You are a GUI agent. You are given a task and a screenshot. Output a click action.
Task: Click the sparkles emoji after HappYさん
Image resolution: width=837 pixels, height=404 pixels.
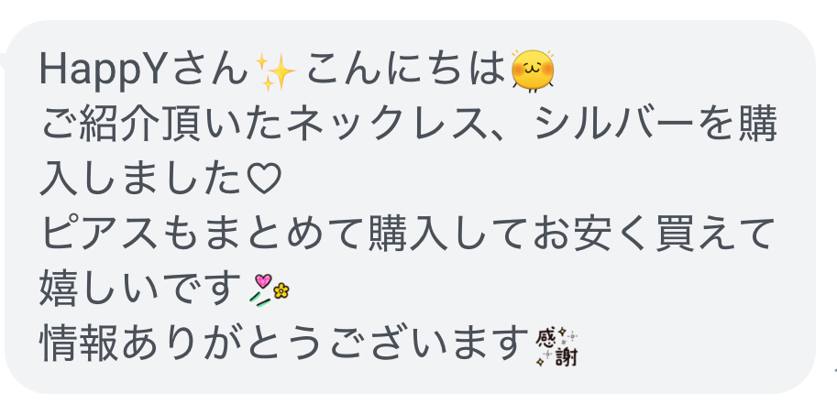(276, 72)
